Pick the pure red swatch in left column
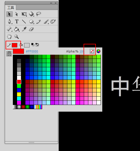 [19, 82]
